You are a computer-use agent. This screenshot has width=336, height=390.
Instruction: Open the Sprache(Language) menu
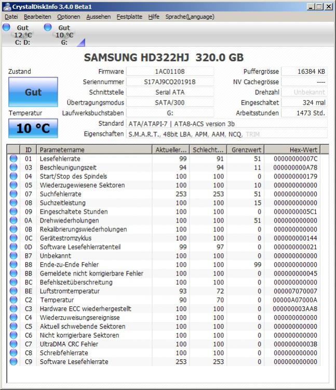pyautogui.click(x=190, y=17)
